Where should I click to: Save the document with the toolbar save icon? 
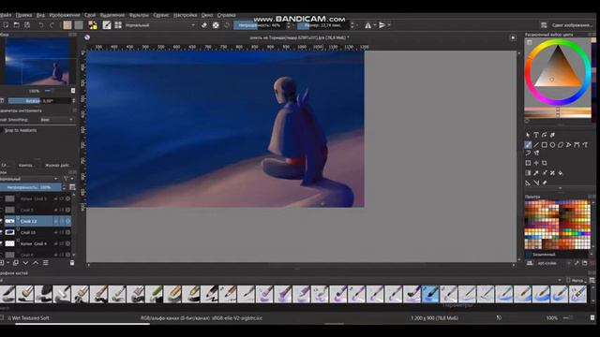tap(27, 25)
